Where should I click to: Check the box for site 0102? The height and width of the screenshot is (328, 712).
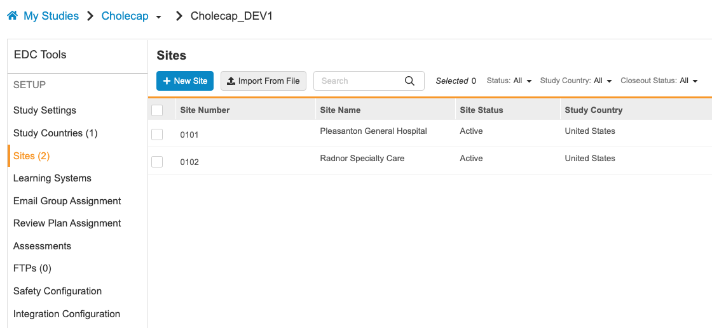point(157,162)
